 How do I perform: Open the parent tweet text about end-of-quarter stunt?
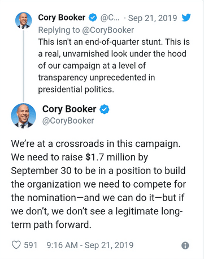pos(114,66)
